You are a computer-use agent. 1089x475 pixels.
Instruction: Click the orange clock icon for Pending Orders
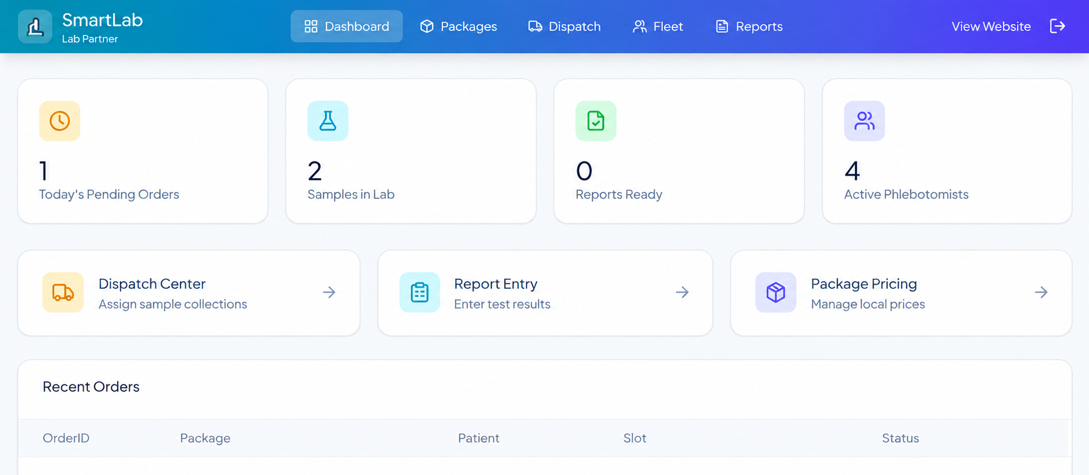[60, 121]
